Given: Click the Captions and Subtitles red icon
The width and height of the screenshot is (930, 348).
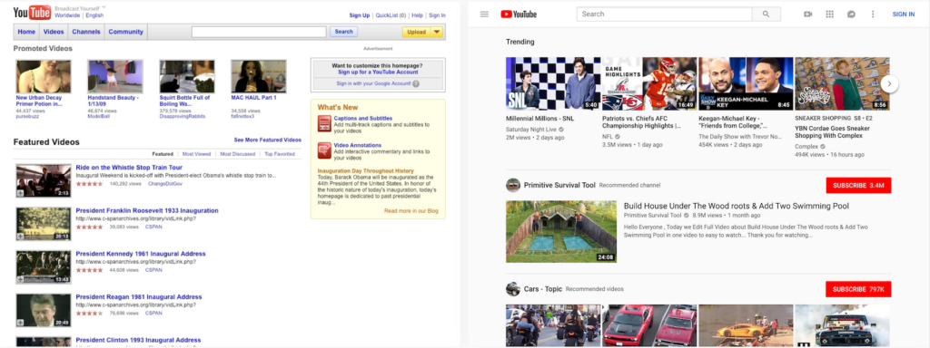Looking at the screenshot, I should pos(324,123).
